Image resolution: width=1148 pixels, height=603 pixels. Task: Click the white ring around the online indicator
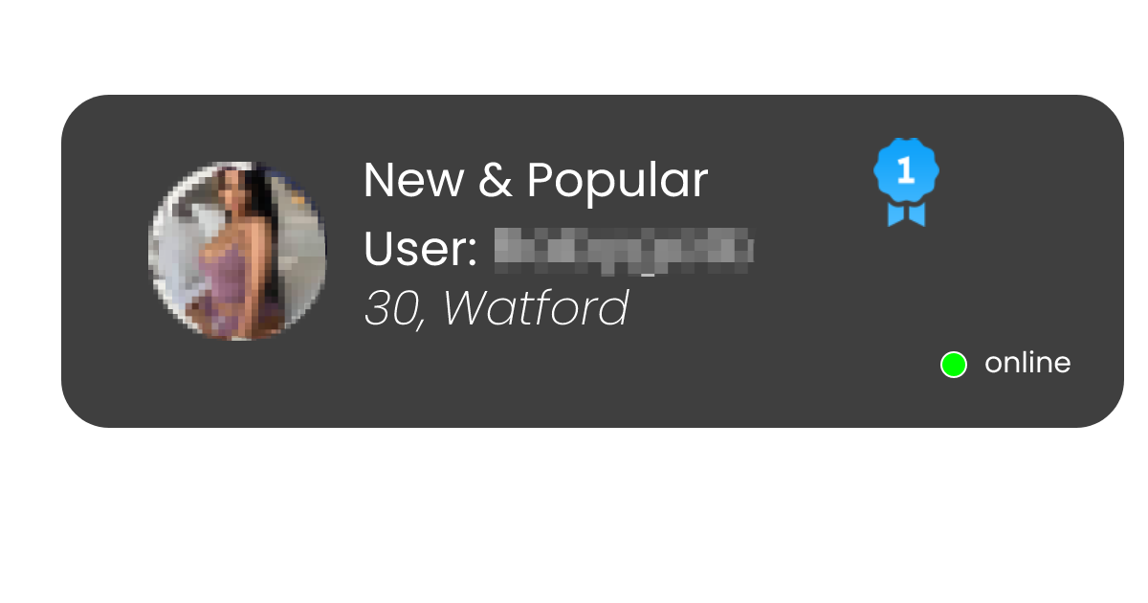coord(954,352)
